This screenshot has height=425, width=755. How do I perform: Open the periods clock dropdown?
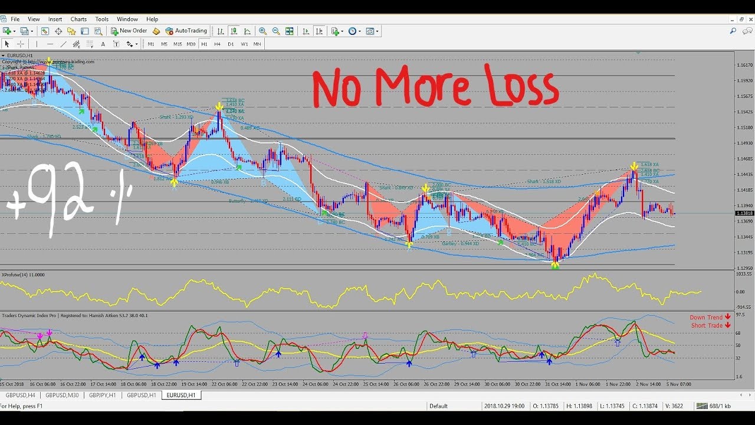coord(355,31)
